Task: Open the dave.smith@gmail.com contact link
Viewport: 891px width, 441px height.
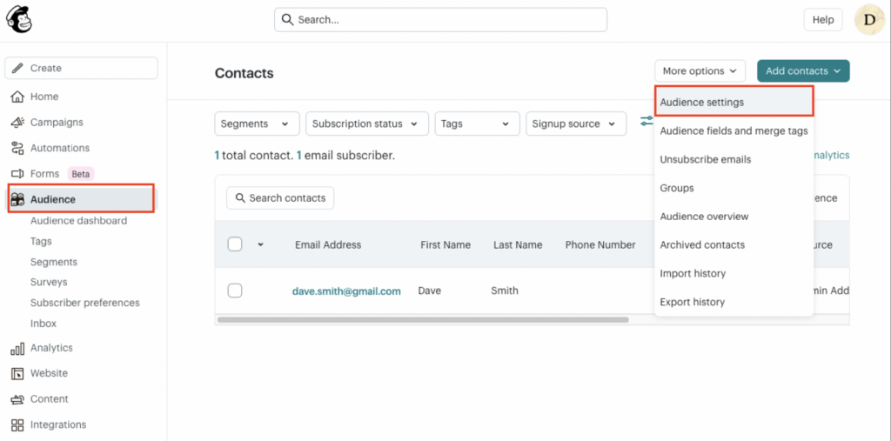Action: coord(346,291)
